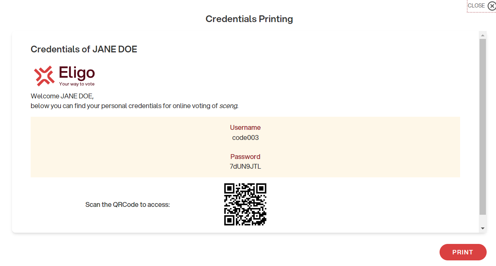496x266 pixels.
Task: Click the QR code image
Action: [x=245, y=204]
